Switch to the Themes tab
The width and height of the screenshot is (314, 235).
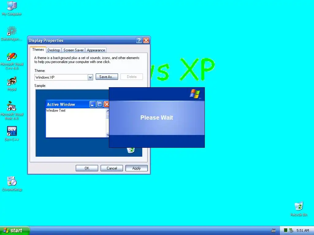click(x=38, y=50)
